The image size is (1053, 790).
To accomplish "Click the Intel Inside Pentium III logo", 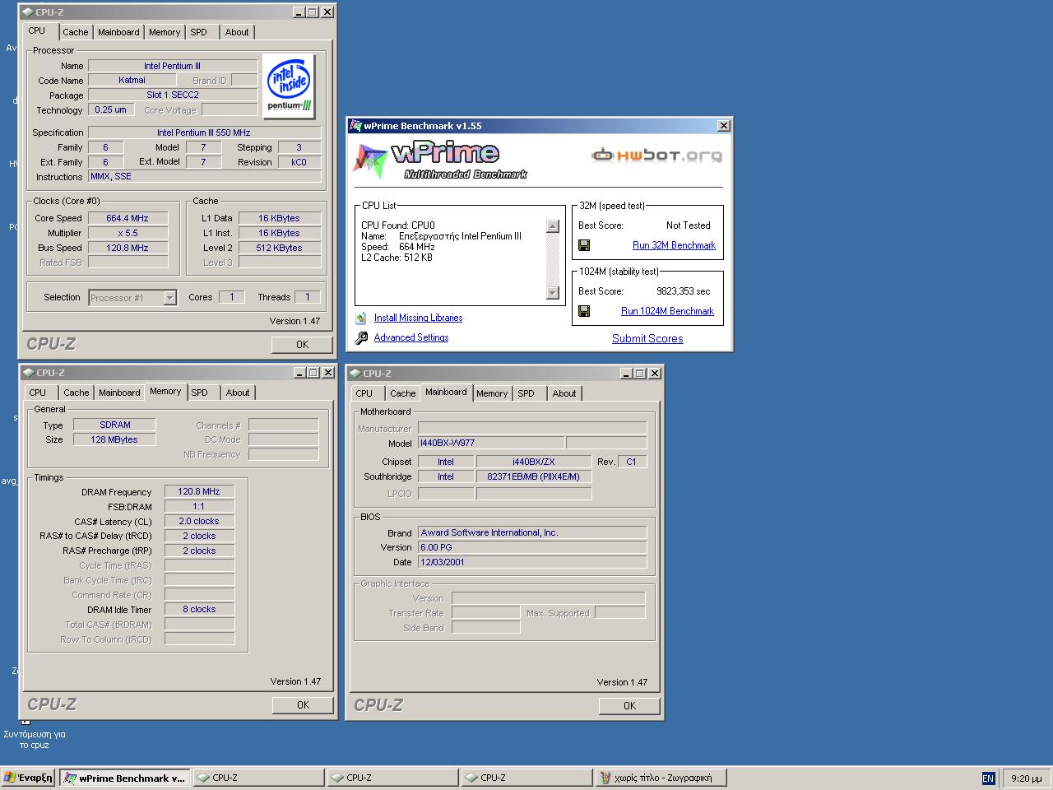I will [x=289, y=85].
